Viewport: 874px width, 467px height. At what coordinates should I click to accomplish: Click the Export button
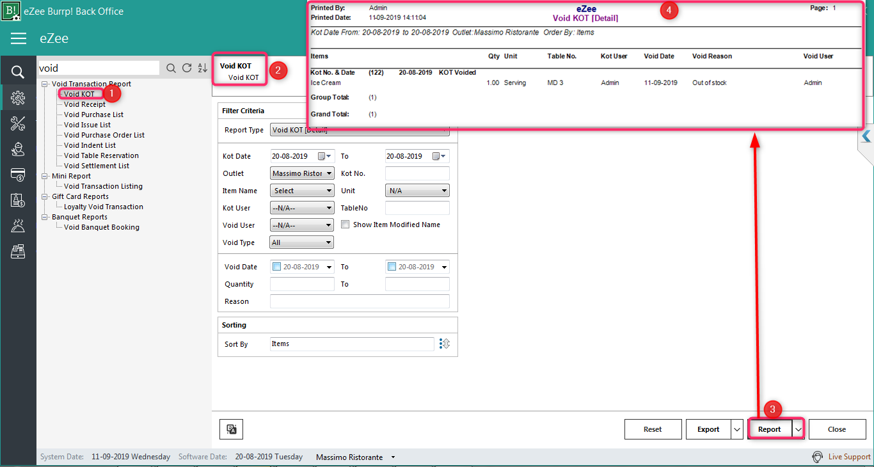[x=708, y=429]
